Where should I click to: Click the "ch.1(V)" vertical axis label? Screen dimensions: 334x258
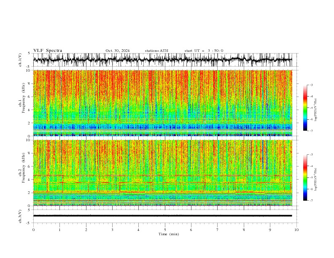click(21, 60)
